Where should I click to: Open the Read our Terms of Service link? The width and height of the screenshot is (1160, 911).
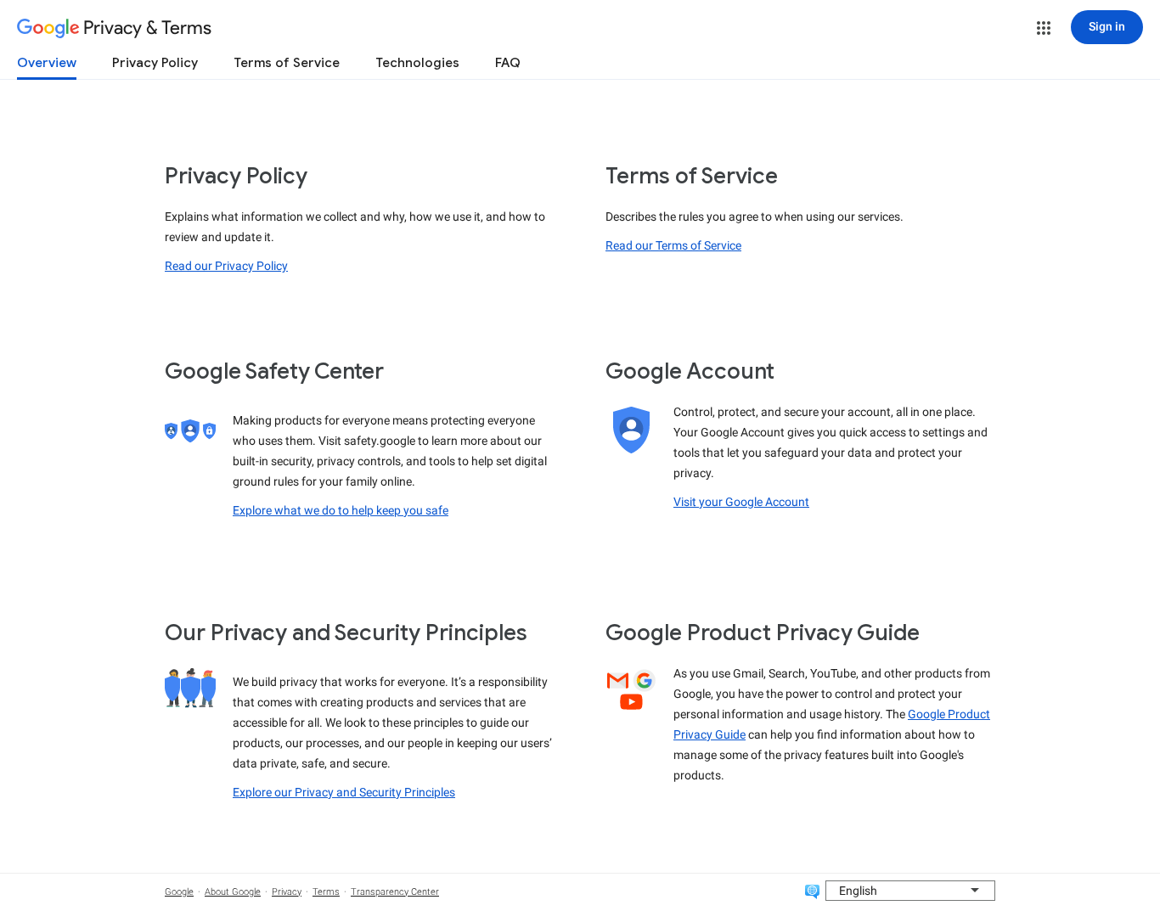click(673, 245)
